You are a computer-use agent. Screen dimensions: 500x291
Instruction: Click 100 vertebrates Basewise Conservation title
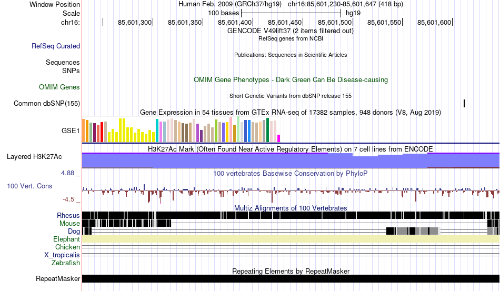coord(291,173)
